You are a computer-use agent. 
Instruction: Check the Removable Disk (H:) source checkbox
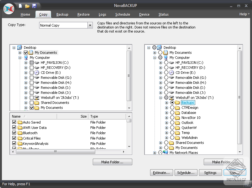coord(32,83)
